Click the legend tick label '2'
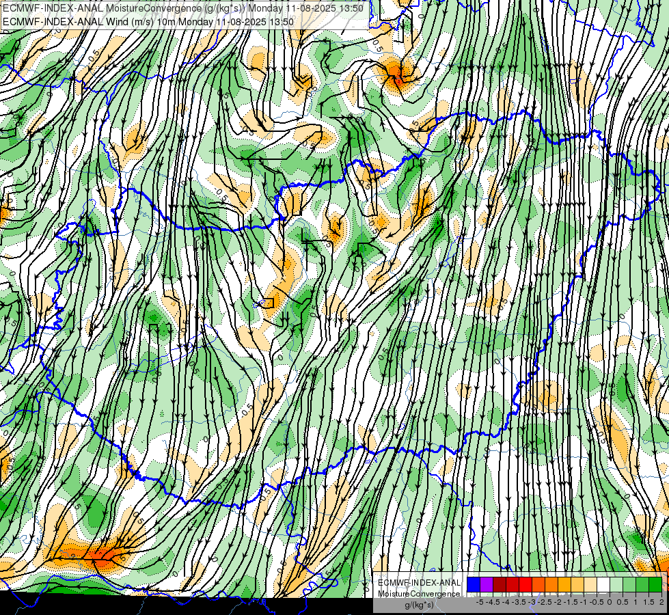Screen dimensions: 669x615 pos(661,602)
